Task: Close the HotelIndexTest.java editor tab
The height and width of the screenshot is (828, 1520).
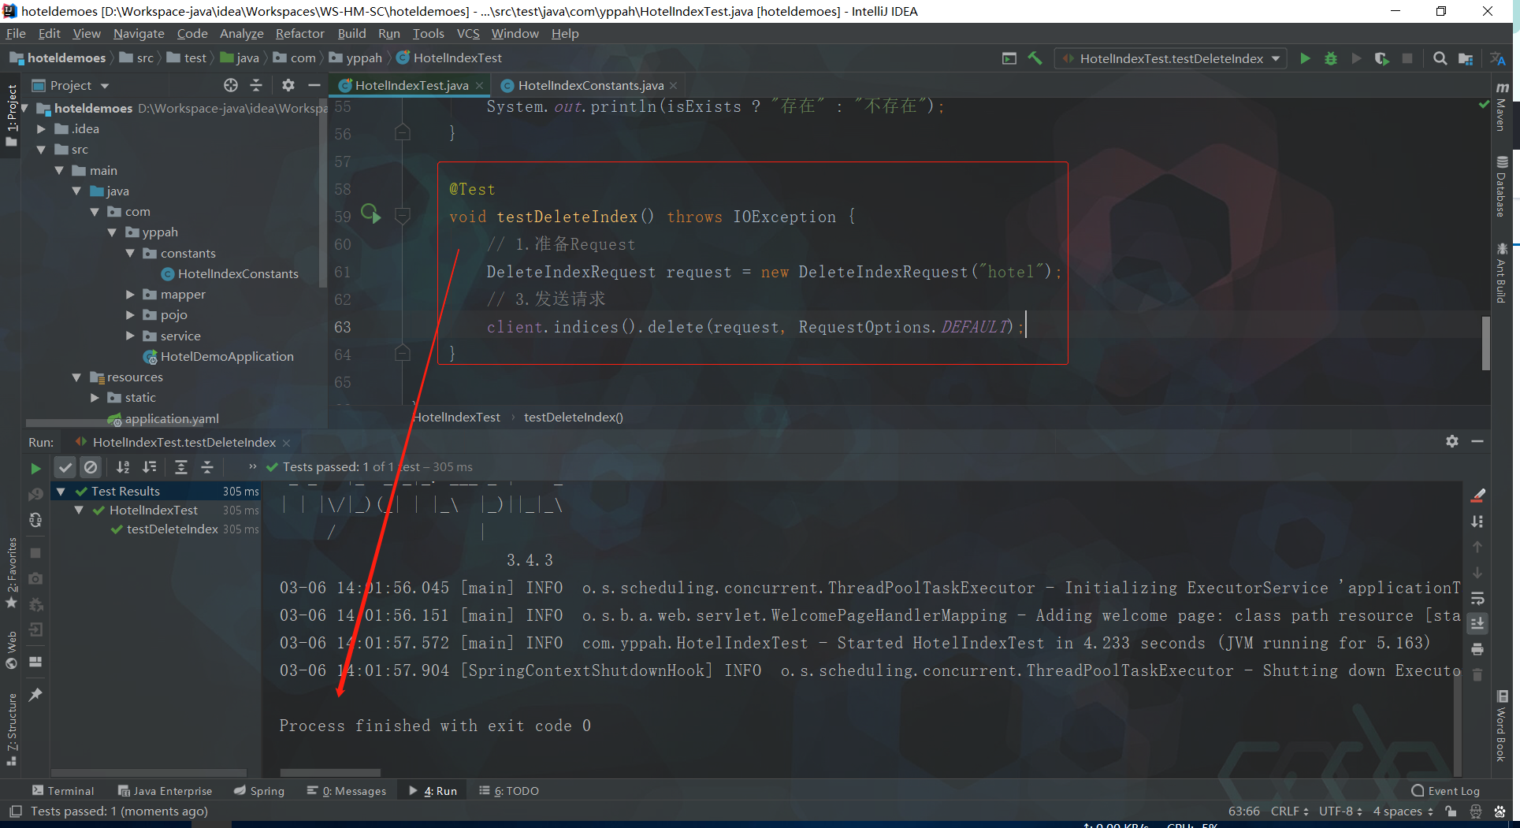Action: coord(479,85)
